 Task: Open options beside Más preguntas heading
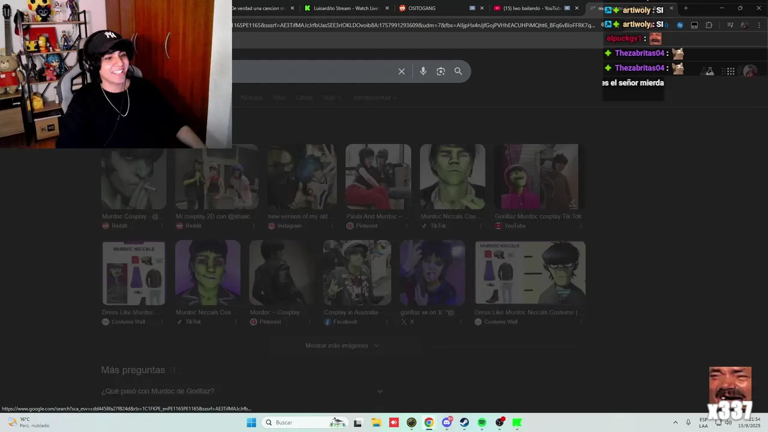coord(175,370)
